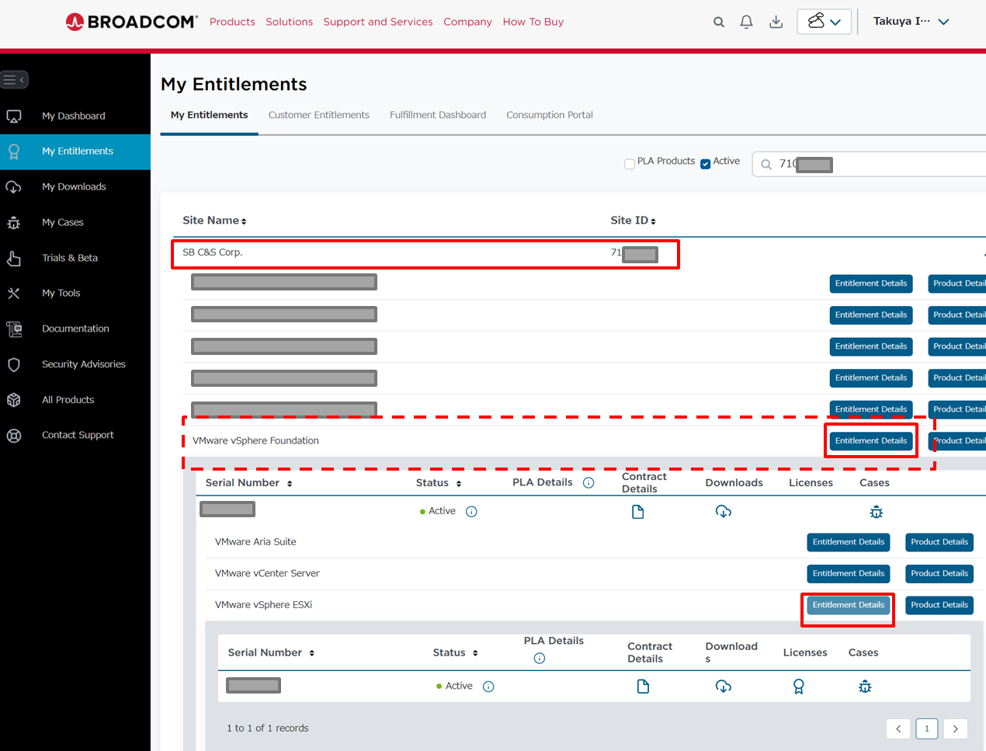
Task: Click Contact Support lifebuoy icon
Action: tap(14, 436)
